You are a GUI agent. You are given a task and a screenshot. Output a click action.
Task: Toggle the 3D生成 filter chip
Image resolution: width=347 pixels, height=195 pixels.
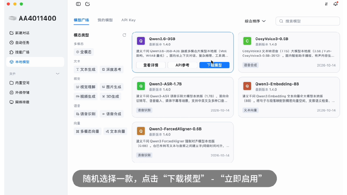[x=110, y=96]
